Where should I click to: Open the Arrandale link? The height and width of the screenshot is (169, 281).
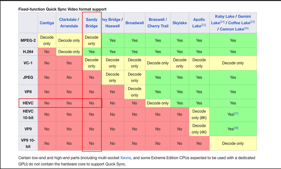pyautogui.click(x=69, y=26)
